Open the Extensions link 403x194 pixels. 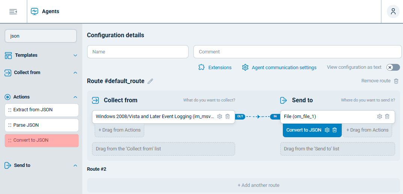[215, 67]
